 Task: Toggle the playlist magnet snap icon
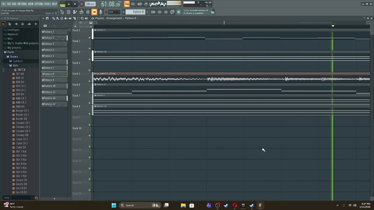pyautogui.click(x=47, y=18)
